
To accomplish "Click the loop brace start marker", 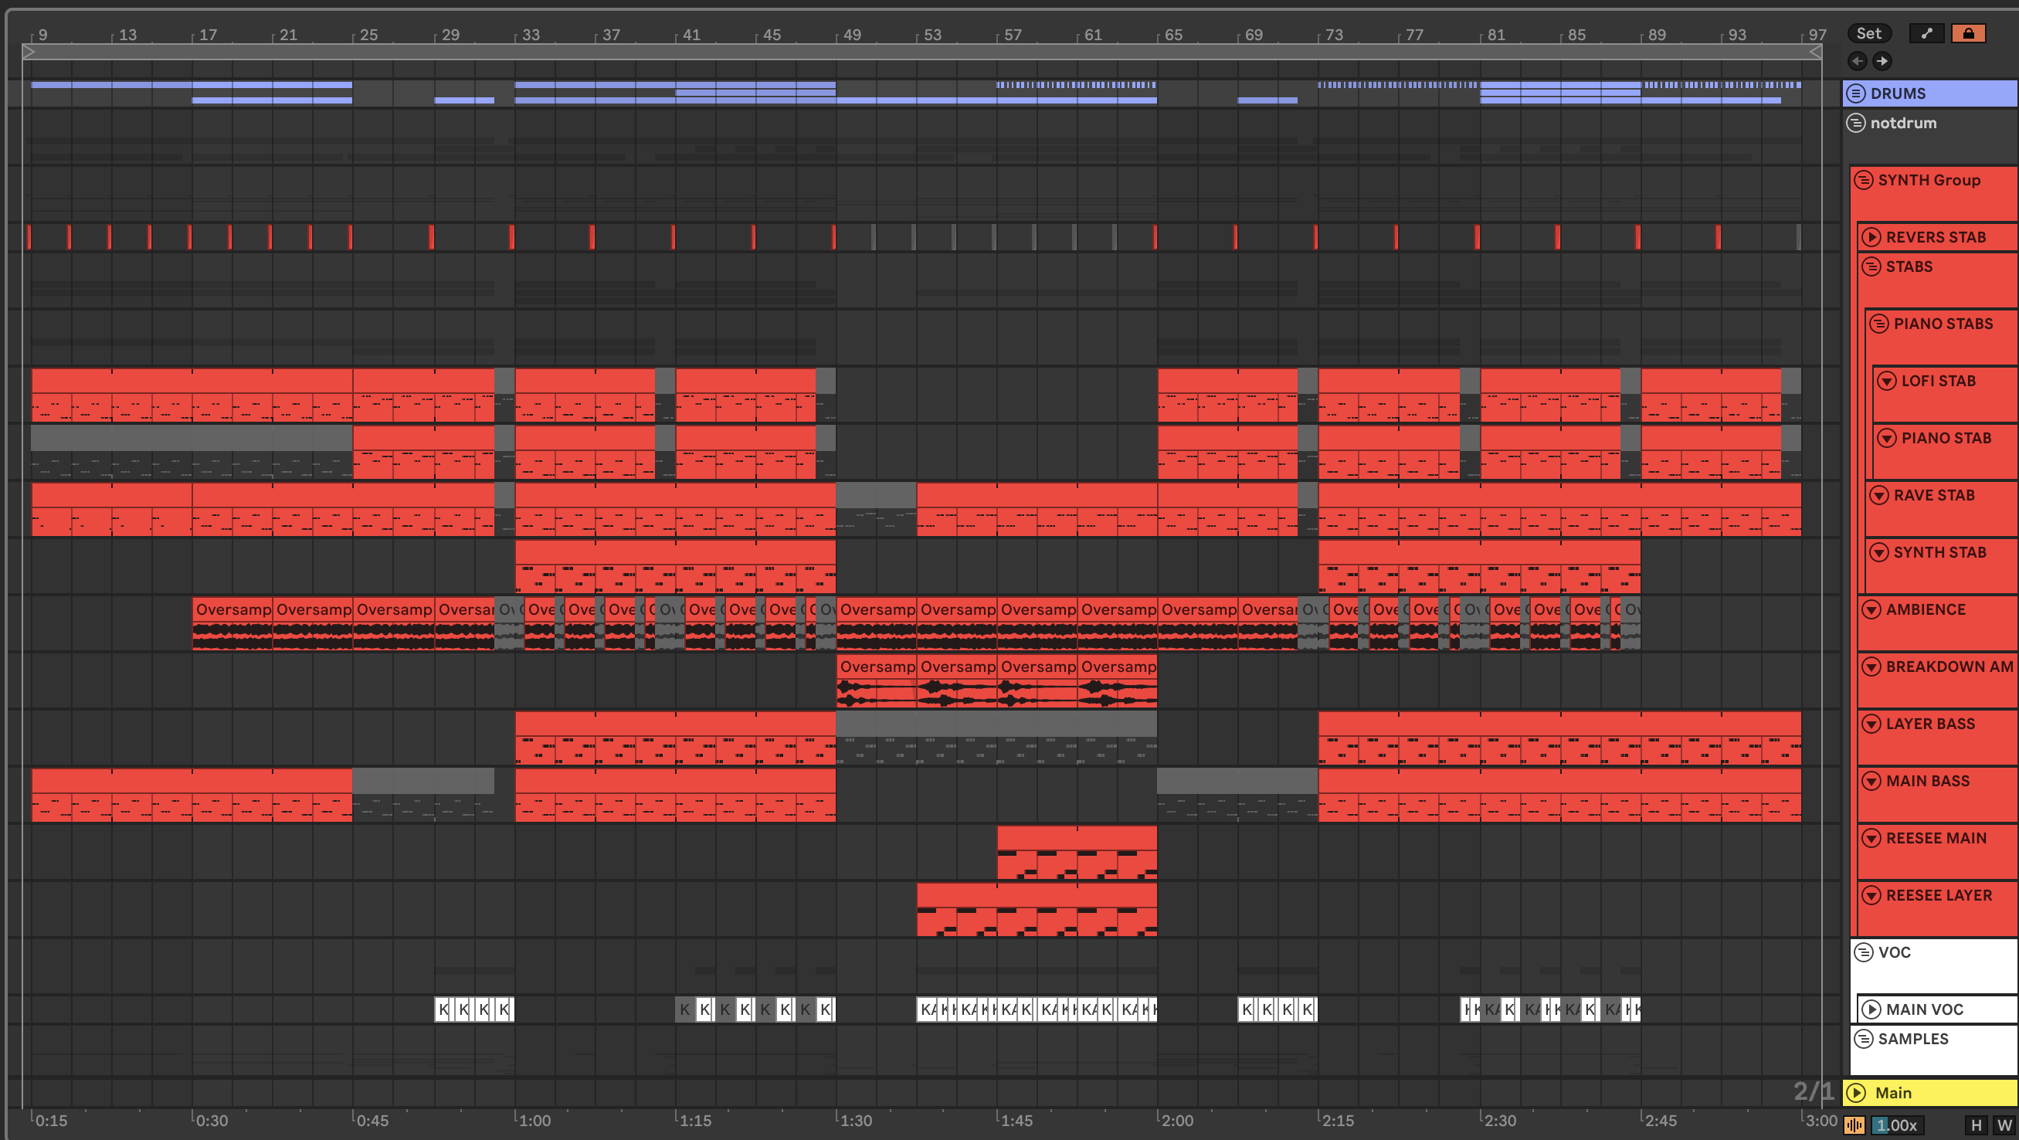I will (29, 52).
